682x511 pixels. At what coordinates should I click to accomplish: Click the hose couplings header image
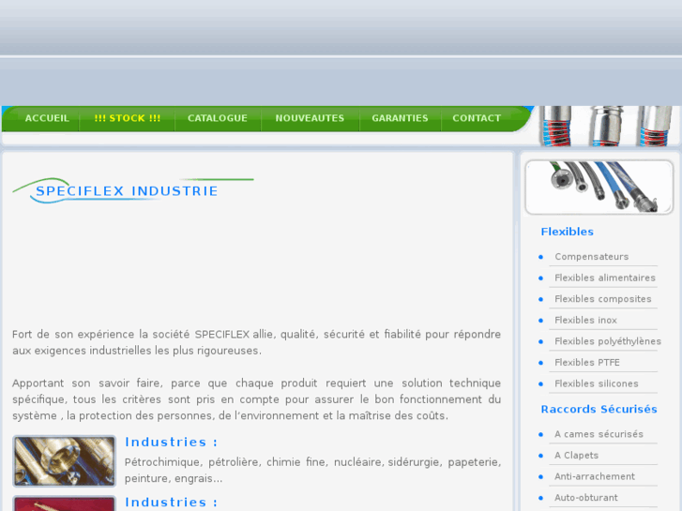[x=605, y=126]
